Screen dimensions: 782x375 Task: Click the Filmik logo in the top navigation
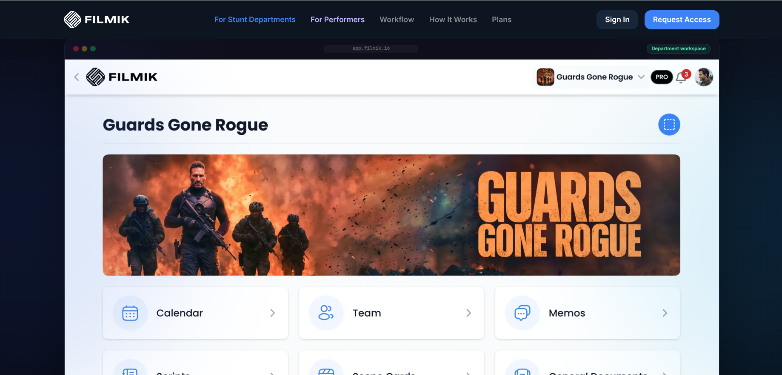coord(97,20)
